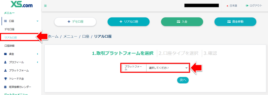This screenshot has height=95, width=268.
Task: Open the 日本語 language selector
Action: (x=232, y=6)
